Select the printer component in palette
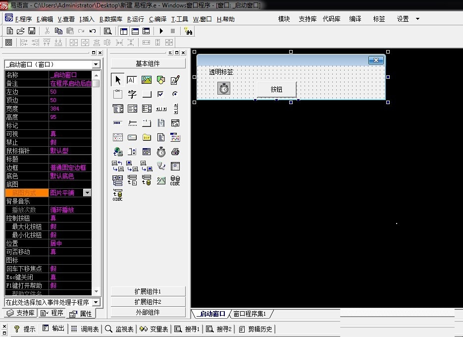Viewport: 463px width, 337px height. pyautogui.click(x=175, y=152)
